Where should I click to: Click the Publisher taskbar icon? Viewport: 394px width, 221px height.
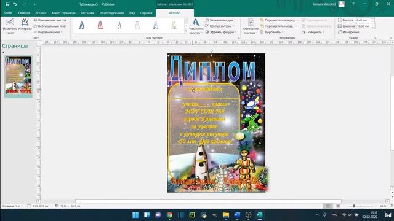tap(260, 215)
